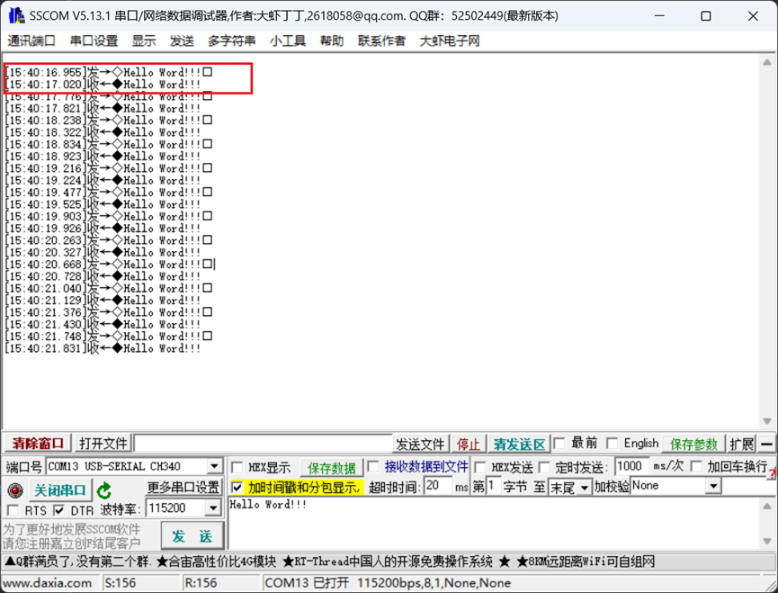The width and height of the screenshot is (778, 593).
Task: Toggle the DTR checkbox
Action: 58,510
